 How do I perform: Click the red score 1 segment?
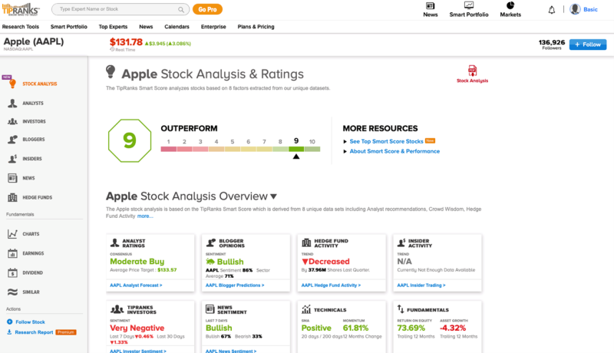pyautogui.click(x=168, y=149)
